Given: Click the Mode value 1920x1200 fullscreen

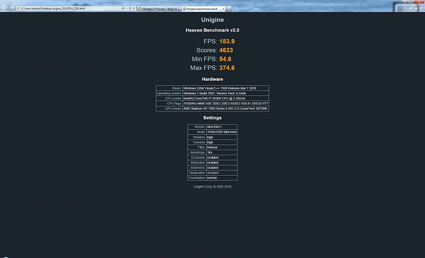Looking at the screenshot, I should point(222,132).
